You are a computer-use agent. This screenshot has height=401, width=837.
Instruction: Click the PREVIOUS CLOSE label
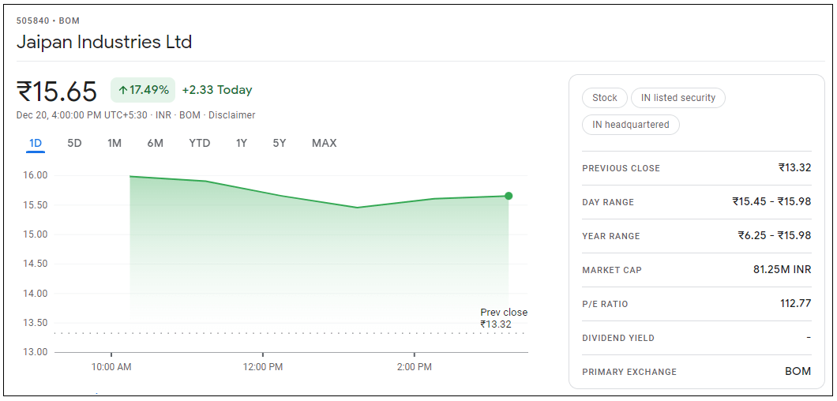[621, 168]
